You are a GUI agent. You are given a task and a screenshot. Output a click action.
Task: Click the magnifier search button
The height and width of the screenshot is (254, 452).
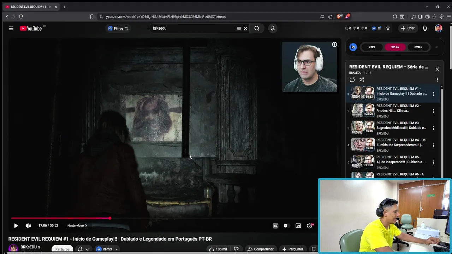[x=257, y=28]
